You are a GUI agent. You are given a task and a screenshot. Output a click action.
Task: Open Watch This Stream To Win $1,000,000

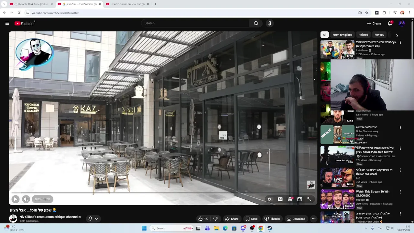coord(373,194)
